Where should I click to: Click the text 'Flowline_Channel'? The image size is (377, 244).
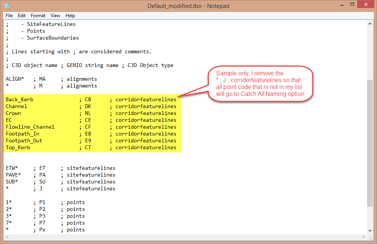pos(30,127)
